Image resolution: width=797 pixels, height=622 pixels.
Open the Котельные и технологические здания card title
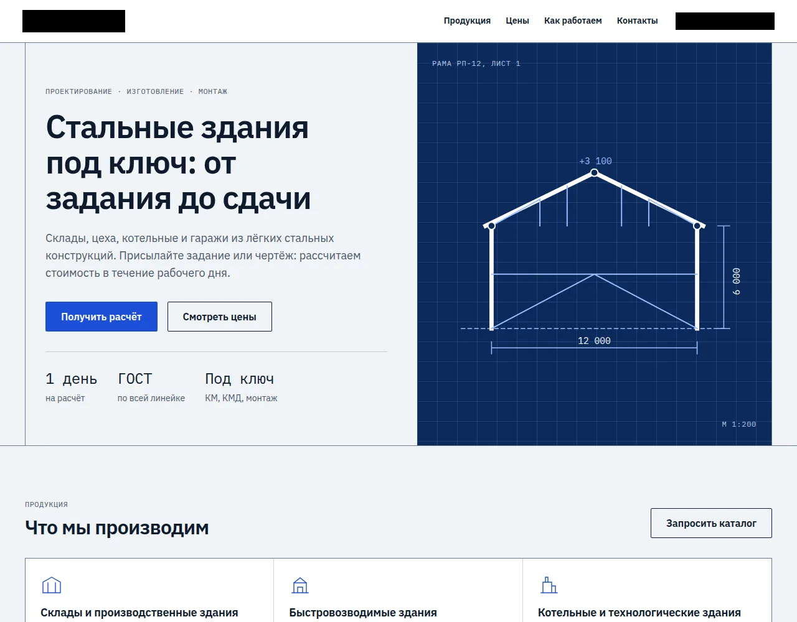[639, 613]
